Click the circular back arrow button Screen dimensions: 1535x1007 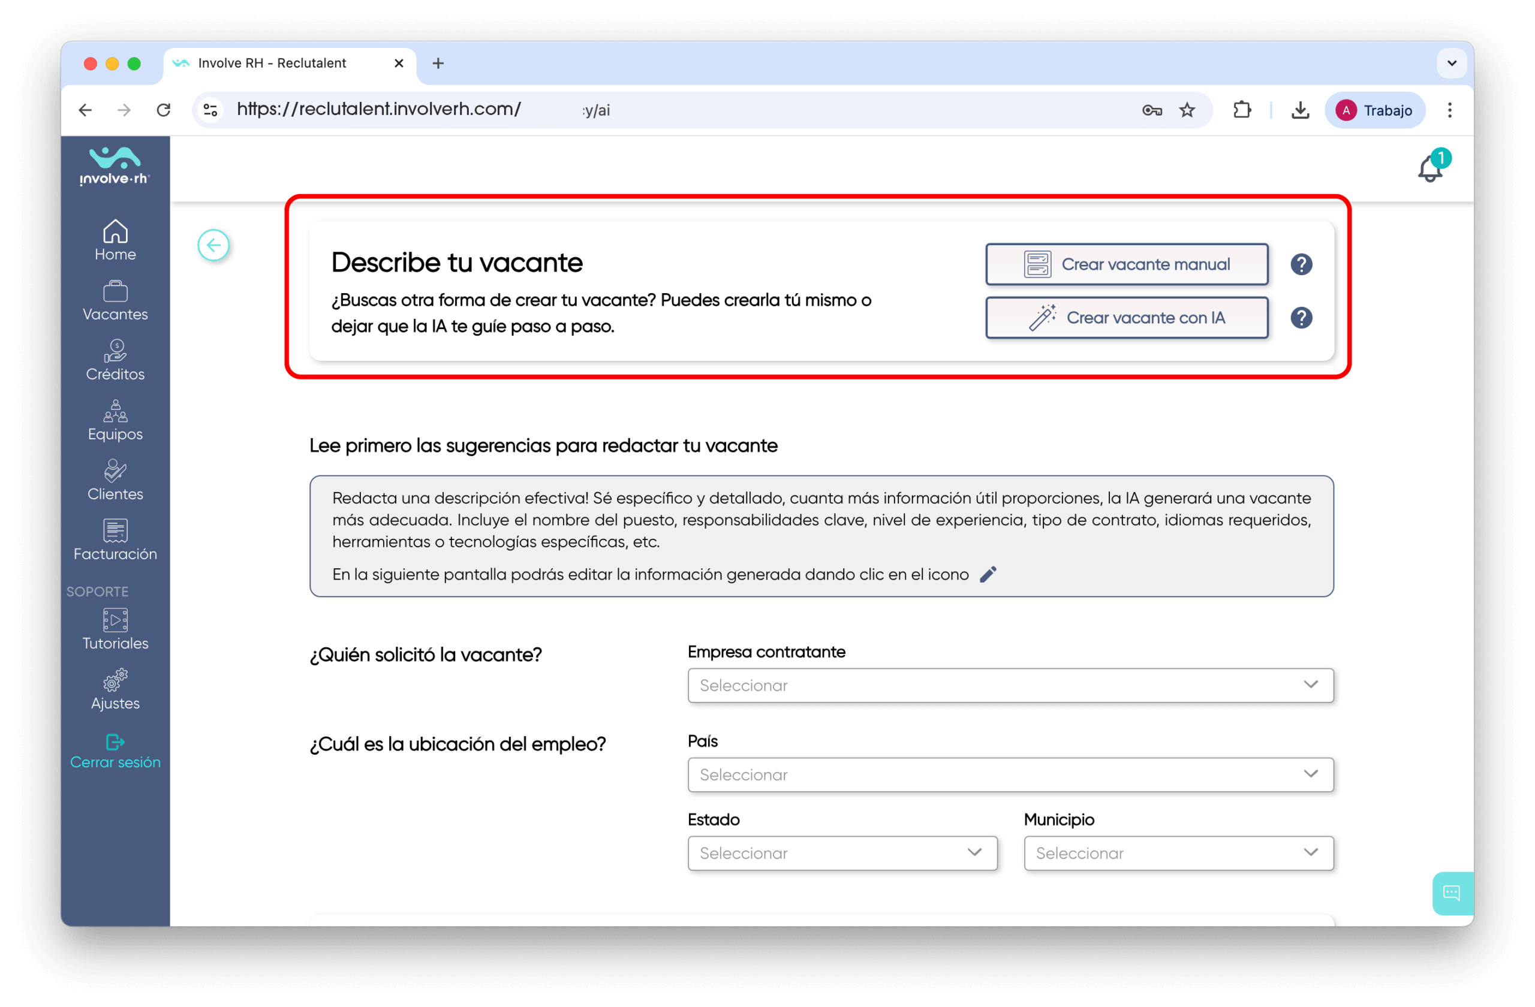tap(213, 245)
